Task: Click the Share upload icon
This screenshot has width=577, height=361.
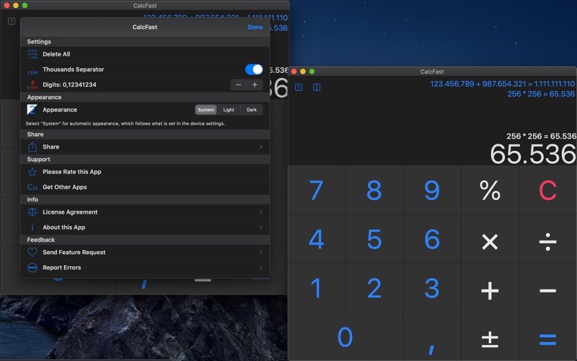Action: click(x=32, y=147)
